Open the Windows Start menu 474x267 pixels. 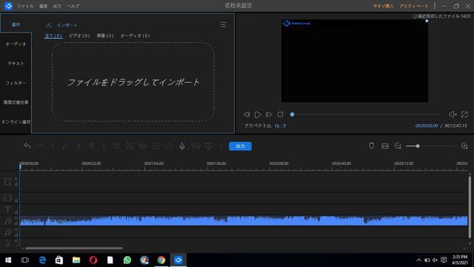(8, 260)
